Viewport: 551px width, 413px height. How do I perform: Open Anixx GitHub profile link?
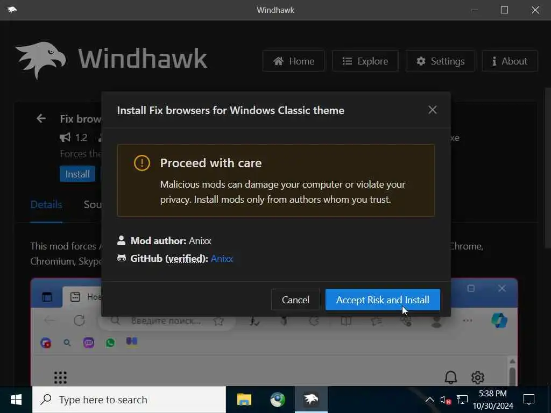(222, 259)
